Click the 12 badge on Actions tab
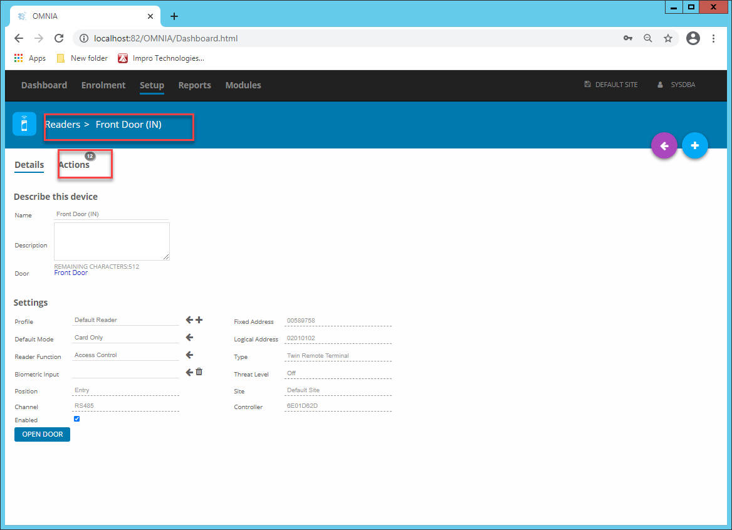The image size is (732, 530). [x=90, y=156]
